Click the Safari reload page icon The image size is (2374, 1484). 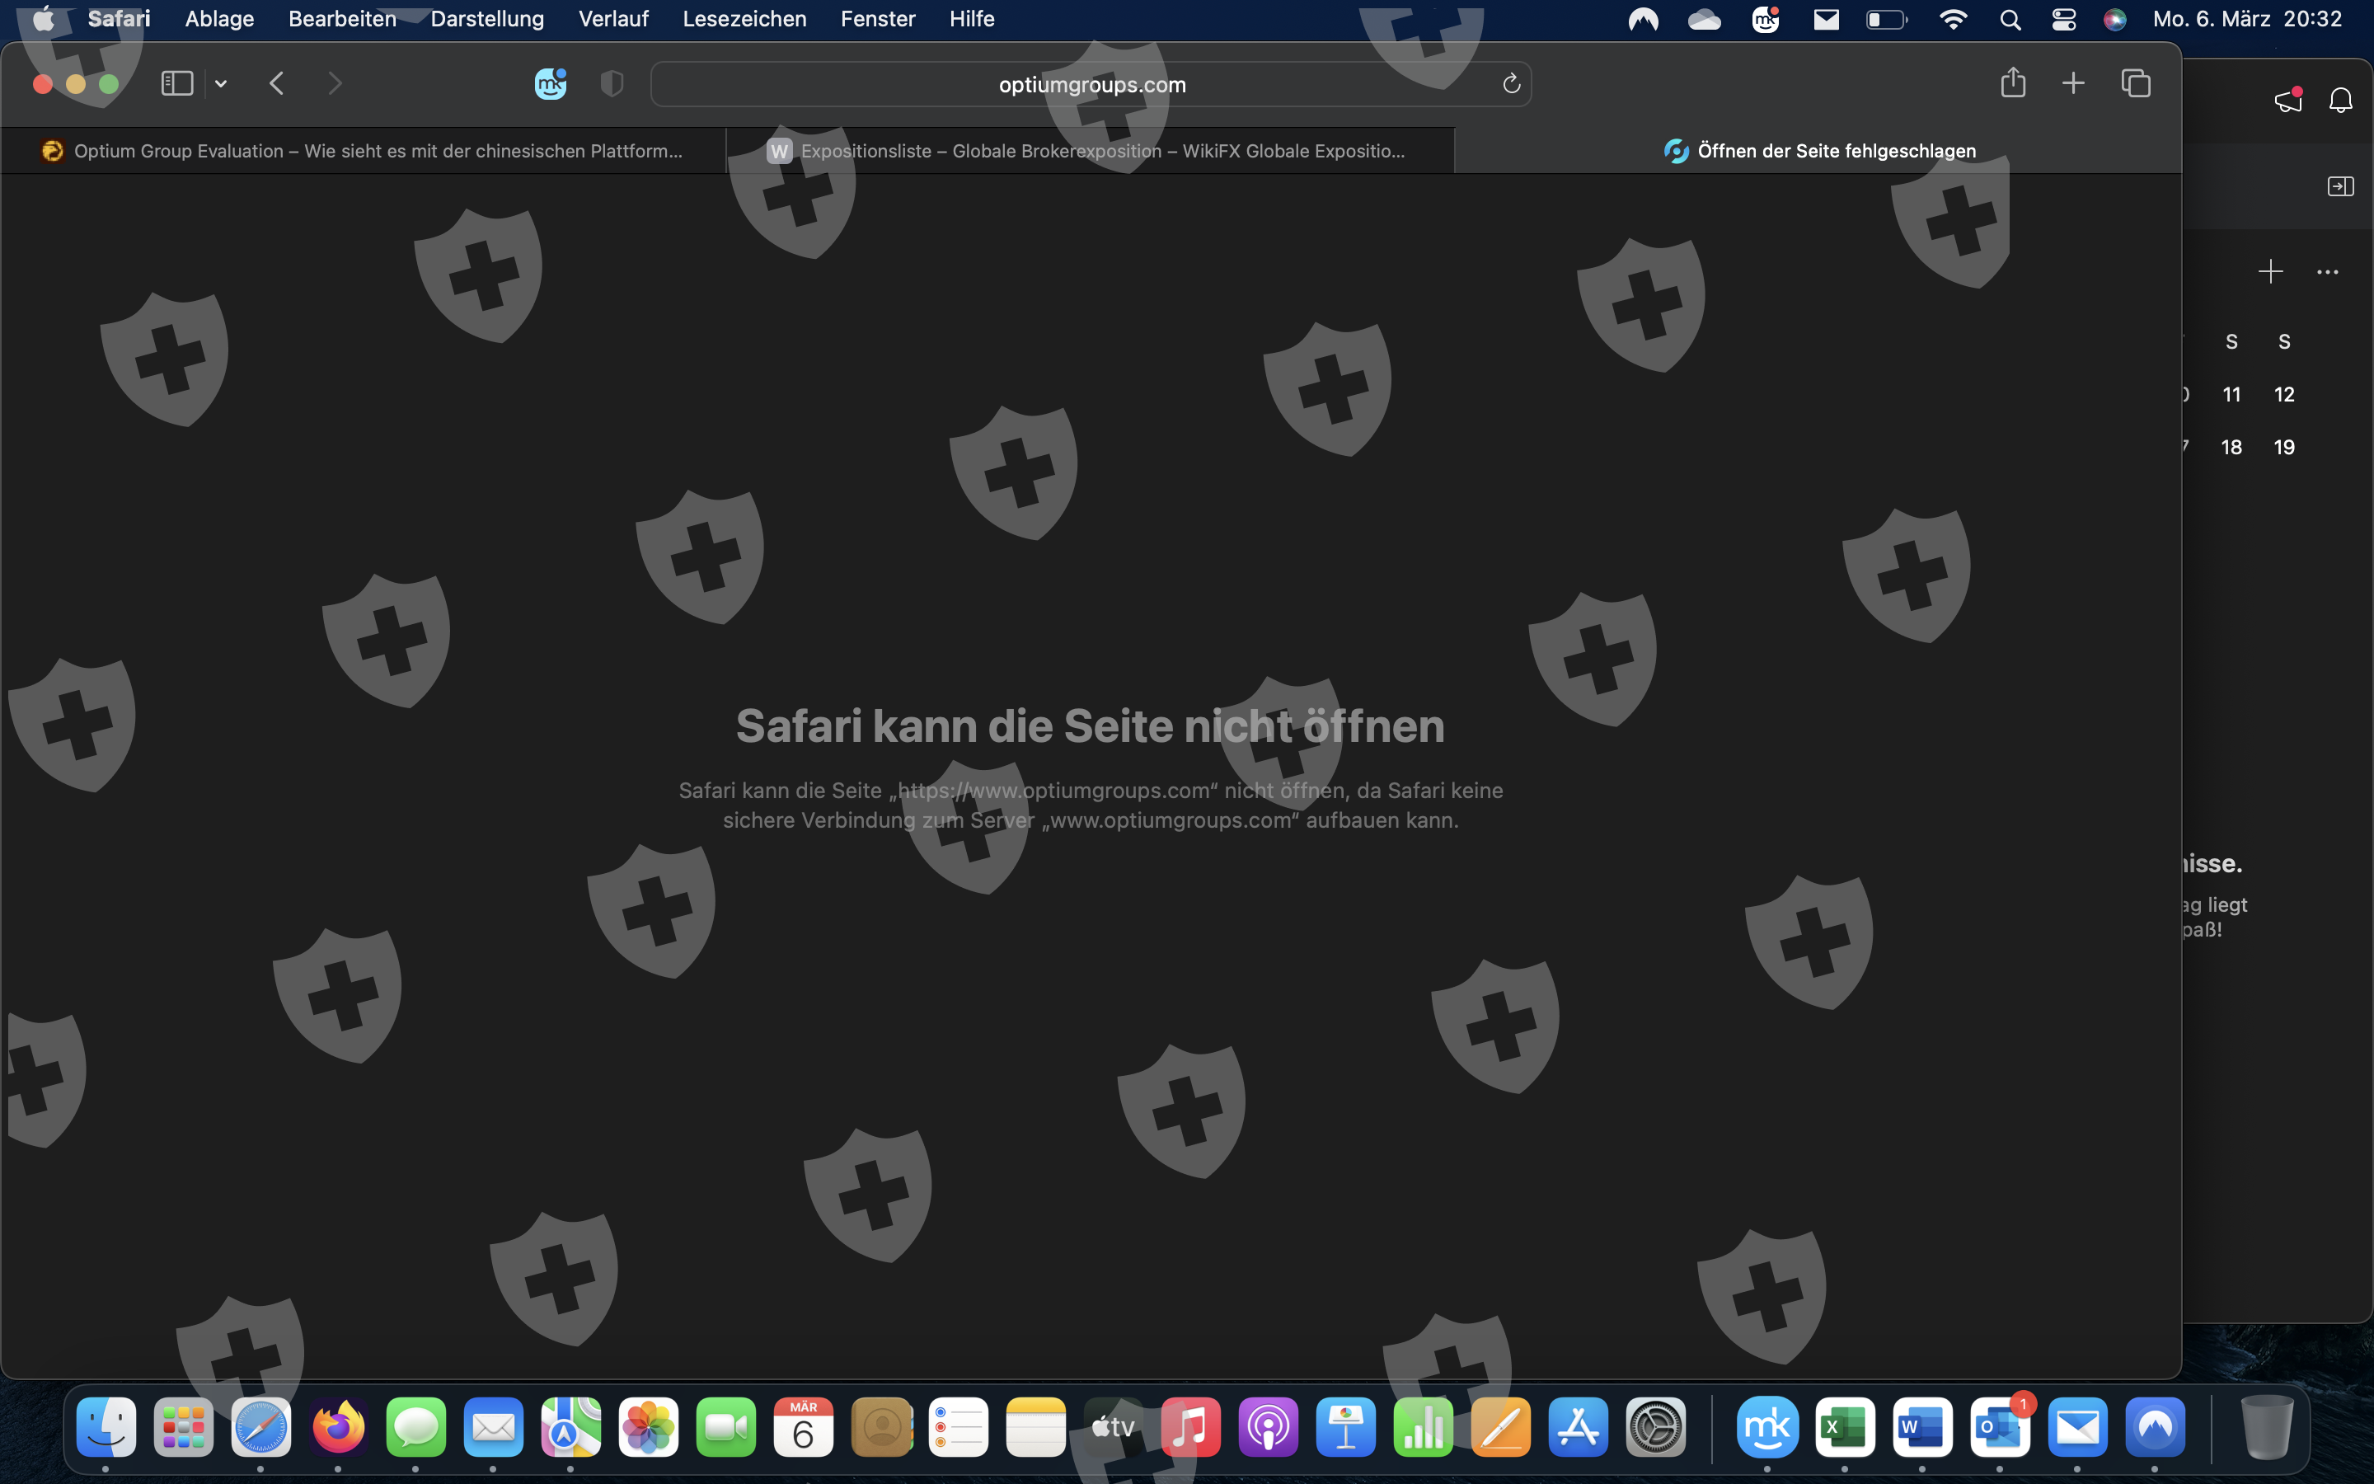(x=1511, y=84)
